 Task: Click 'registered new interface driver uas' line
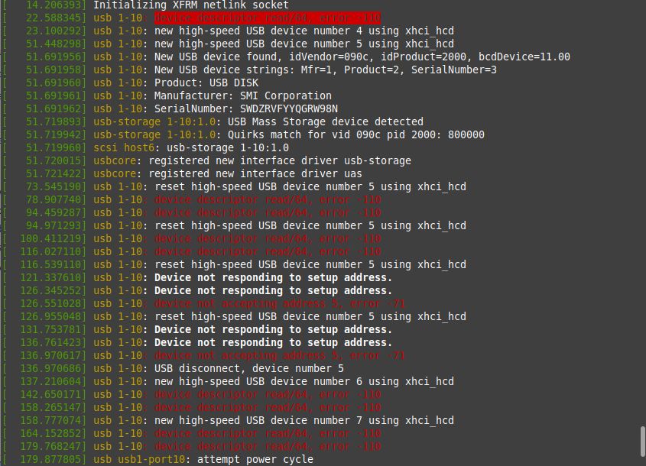183,173
